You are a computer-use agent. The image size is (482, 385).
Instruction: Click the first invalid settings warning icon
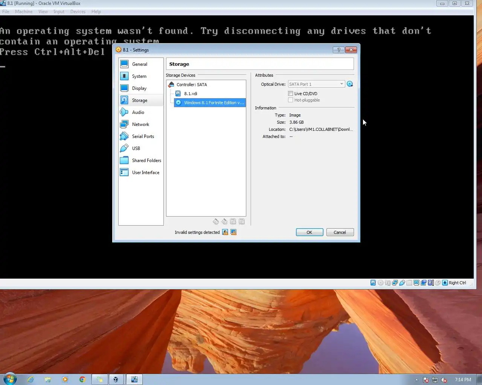tap(225, 232)
